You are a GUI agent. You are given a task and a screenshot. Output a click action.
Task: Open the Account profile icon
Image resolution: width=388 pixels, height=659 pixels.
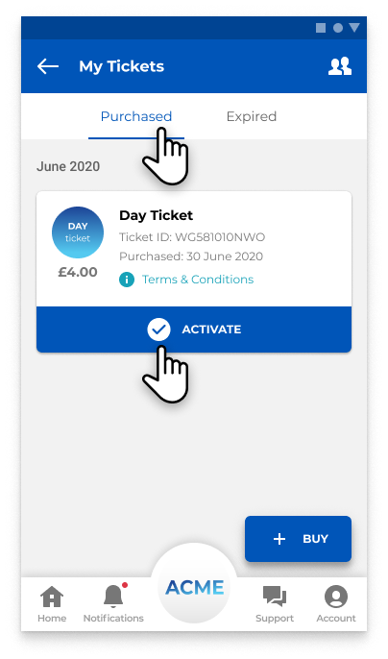click(x=336, y=597)
